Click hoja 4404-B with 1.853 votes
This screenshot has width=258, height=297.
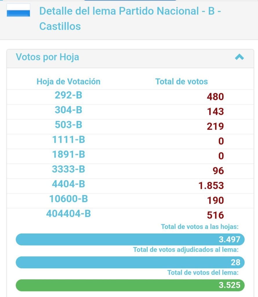pyautogui.click(x=68, y=184)
